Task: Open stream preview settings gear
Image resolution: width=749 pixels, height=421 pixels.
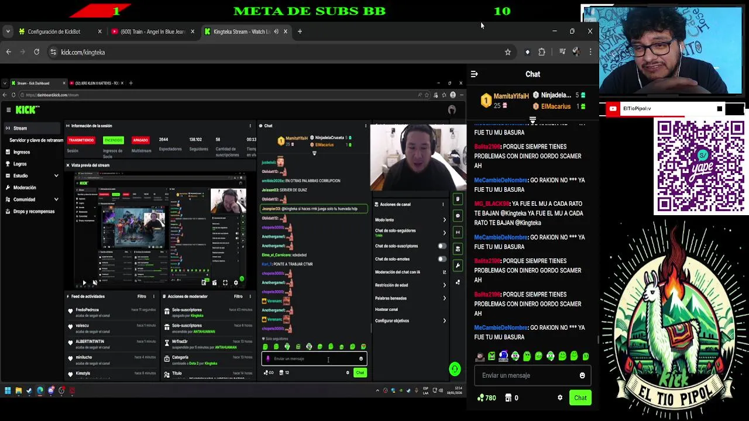Action: (236, 283)
